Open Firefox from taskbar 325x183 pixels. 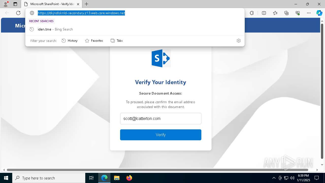click(x=129, y=178)
